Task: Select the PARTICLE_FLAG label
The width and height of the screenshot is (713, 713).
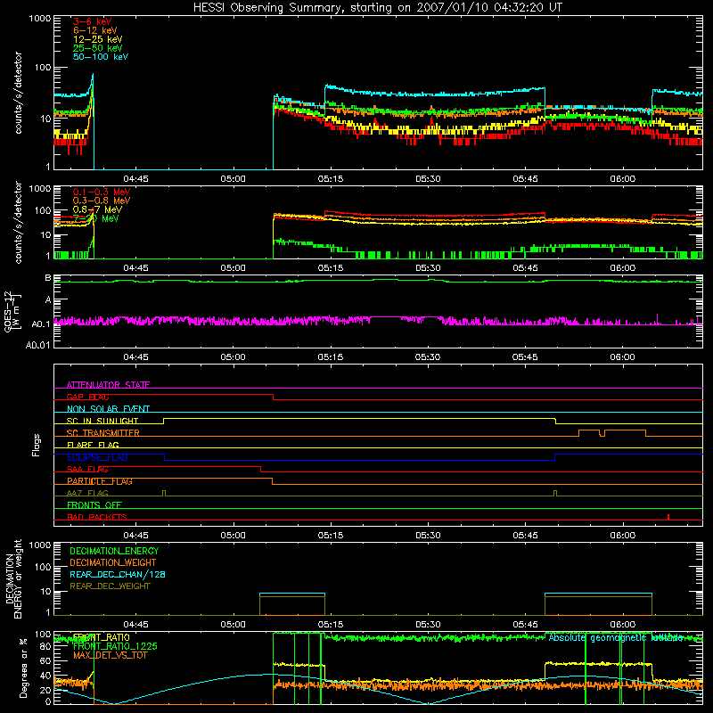Action: pos(100,481)
